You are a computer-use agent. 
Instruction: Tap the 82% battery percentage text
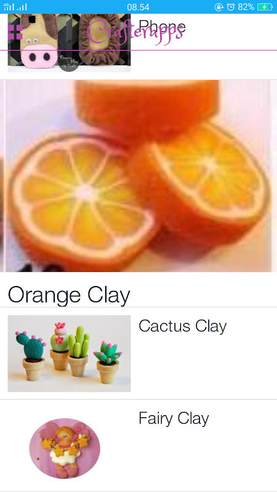[246, 7]
